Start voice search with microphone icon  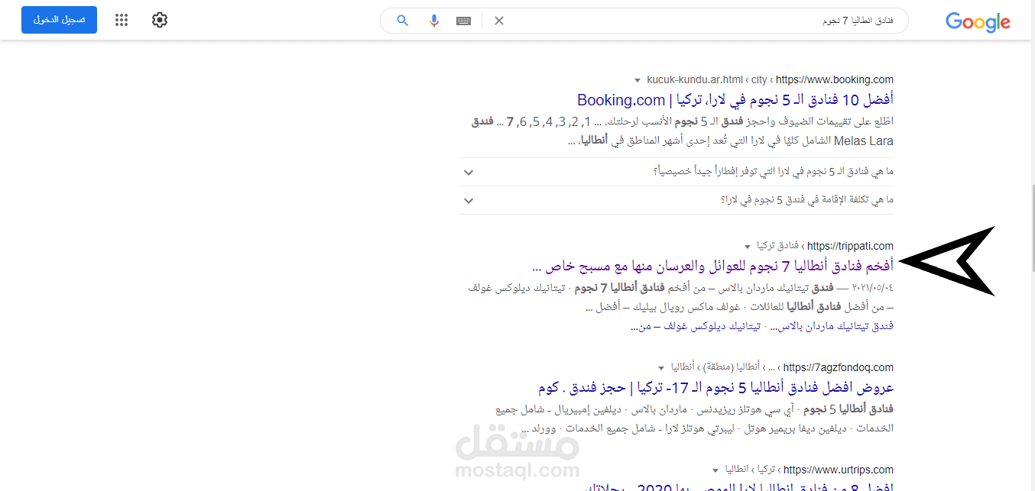[434, 21]
